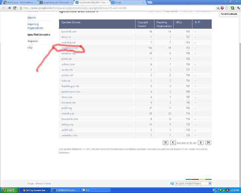The width and height of the screenshot is (241, 193).
Task: Click the red C icon in the system tray
Action: pos(227,190)
